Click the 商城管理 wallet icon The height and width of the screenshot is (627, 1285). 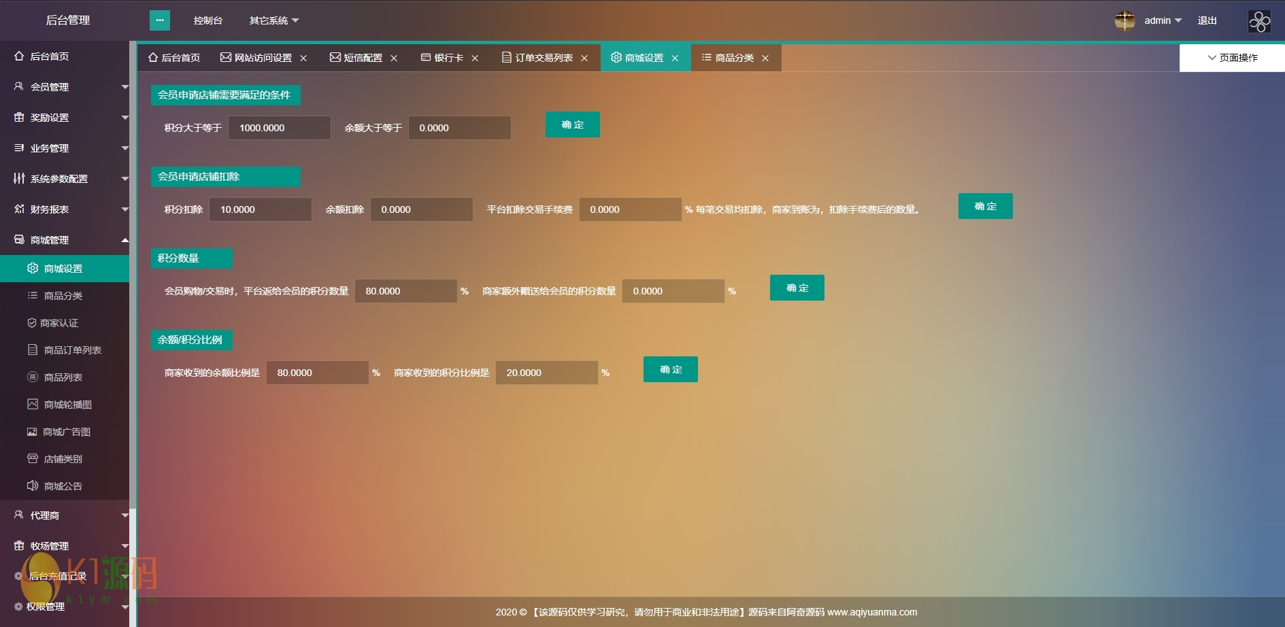click(19, 240)
